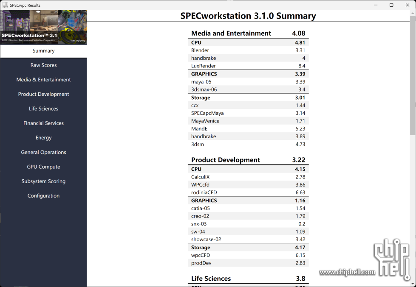416x287 pixels.
Task: Open GPU Compute section
Action: click(x=43, y=167)
